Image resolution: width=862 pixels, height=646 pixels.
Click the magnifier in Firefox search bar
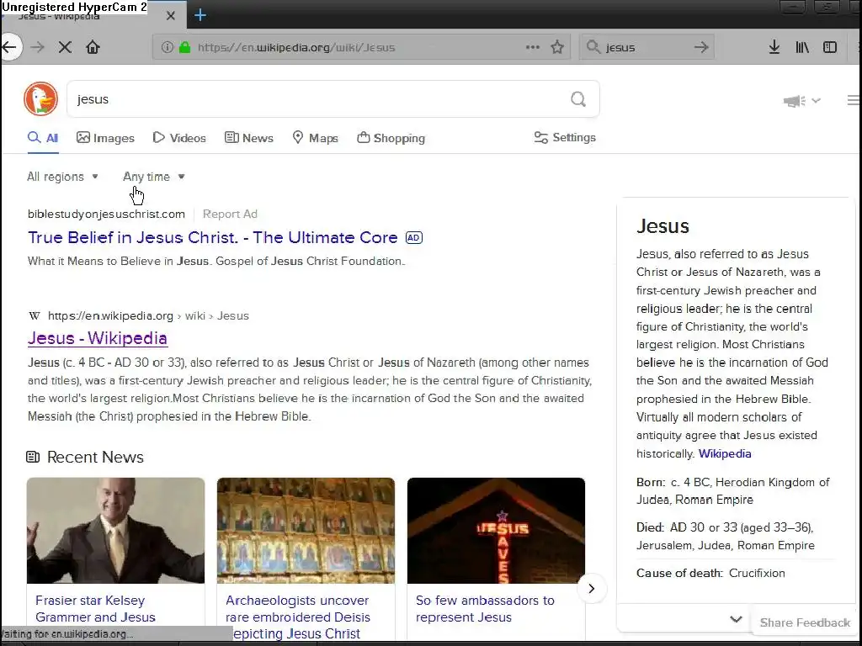coord(593,47)
